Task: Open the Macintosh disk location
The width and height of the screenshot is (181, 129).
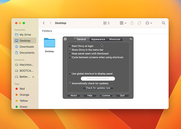Action: click(25, 65)
